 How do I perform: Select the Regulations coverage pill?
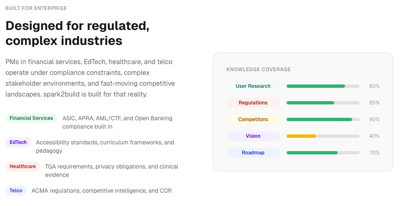[253, 103]
